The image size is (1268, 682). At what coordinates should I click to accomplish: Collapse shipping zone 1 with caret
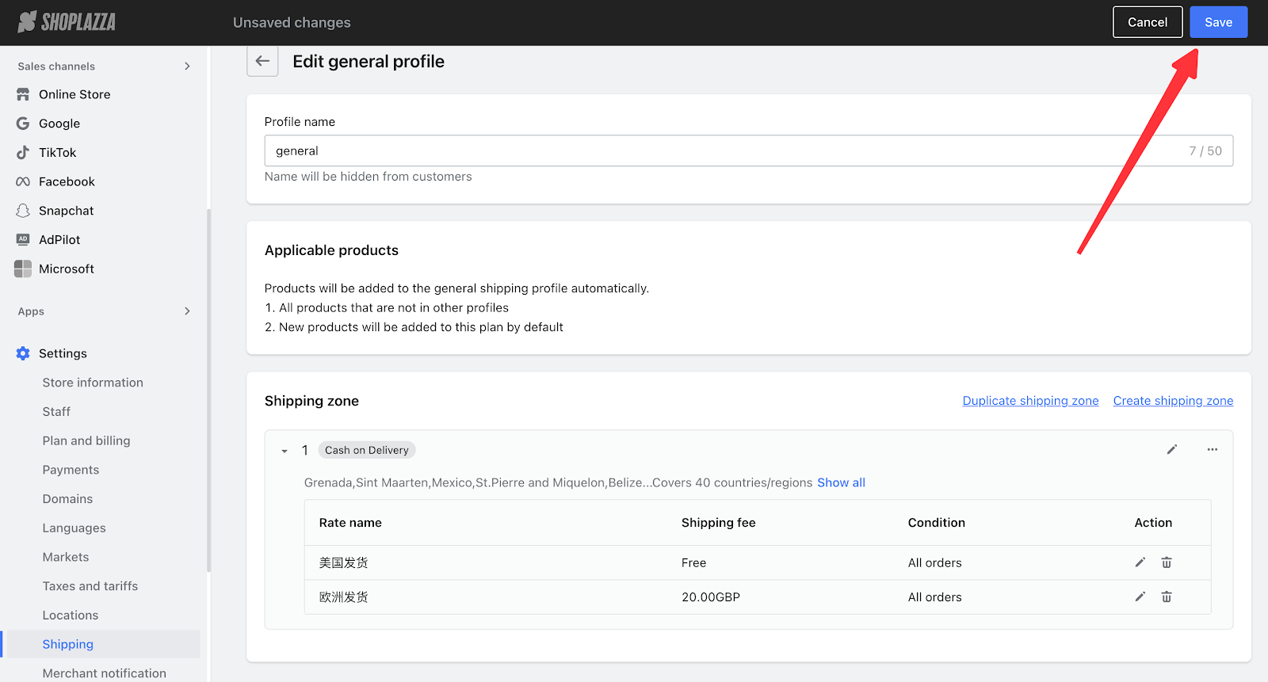point(285,451)
